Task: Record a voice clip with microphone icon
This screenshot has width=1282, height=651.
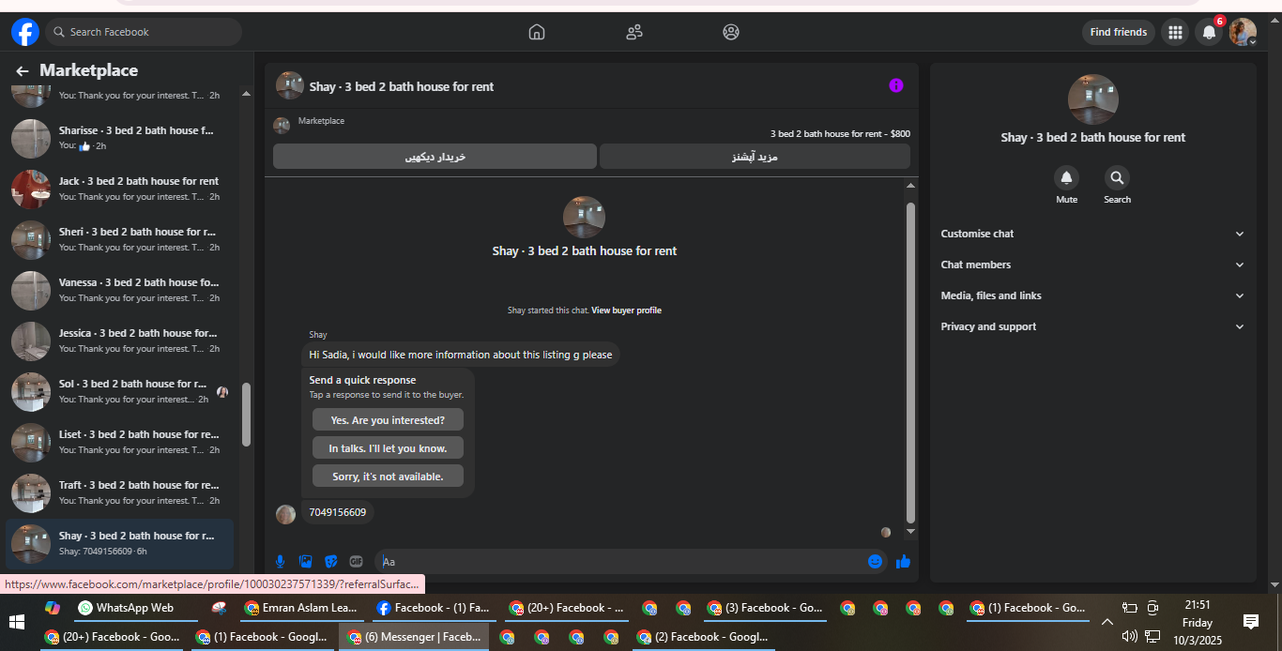Action: [x=280, y=561]
